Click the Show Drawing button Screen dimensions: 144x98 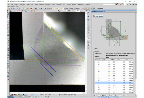point(98,16)
